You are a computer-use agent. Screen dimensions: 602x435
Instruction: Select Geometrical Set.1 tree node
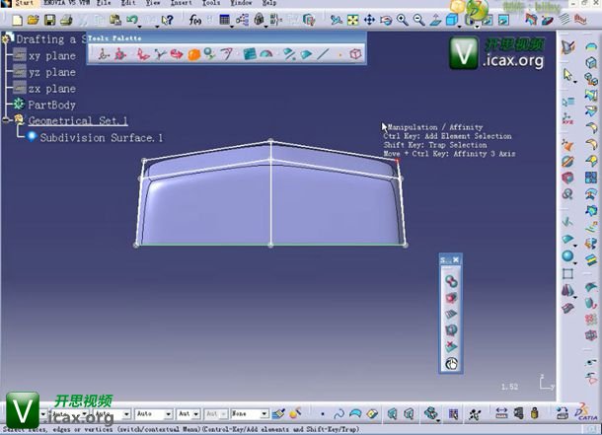[78, 120]
